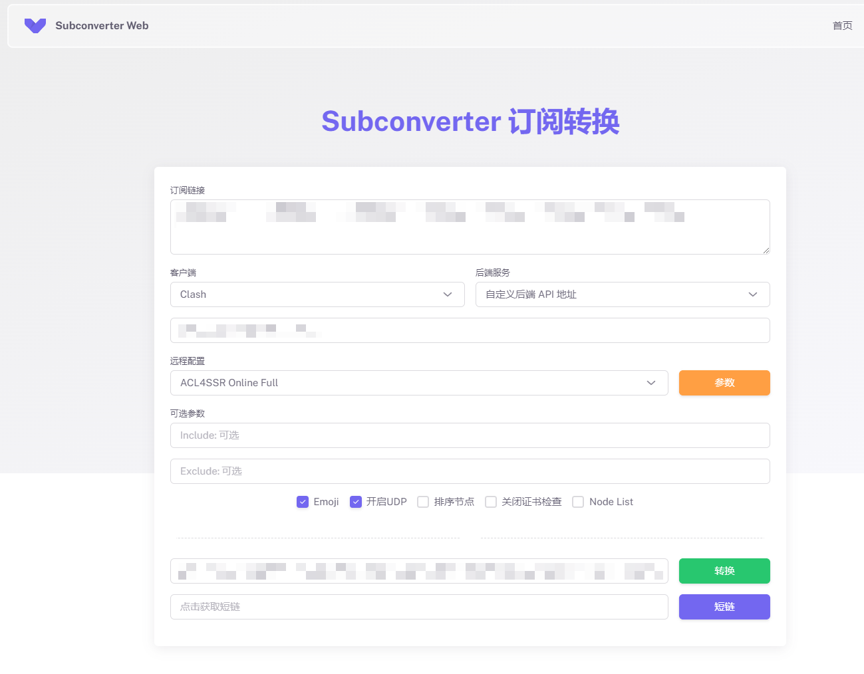Focus the 订阅链接 subscription textarea

click(x=470, y=227)
